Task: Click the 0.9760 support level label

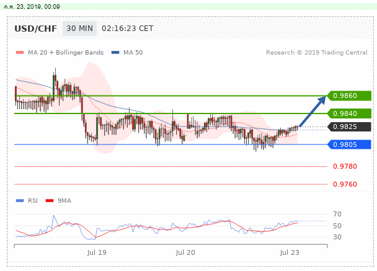Action: click(x=345, y=184)
